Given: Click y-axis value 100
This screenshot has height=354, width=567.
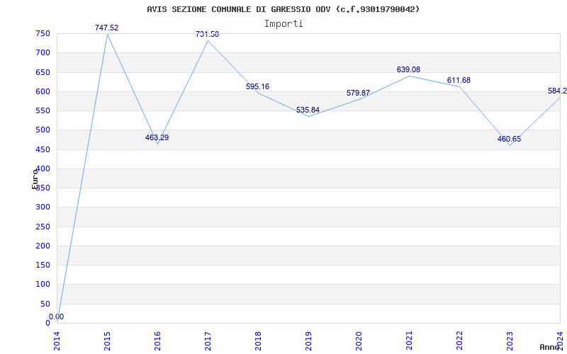Looking at the screenshot, I should point(43,285).
